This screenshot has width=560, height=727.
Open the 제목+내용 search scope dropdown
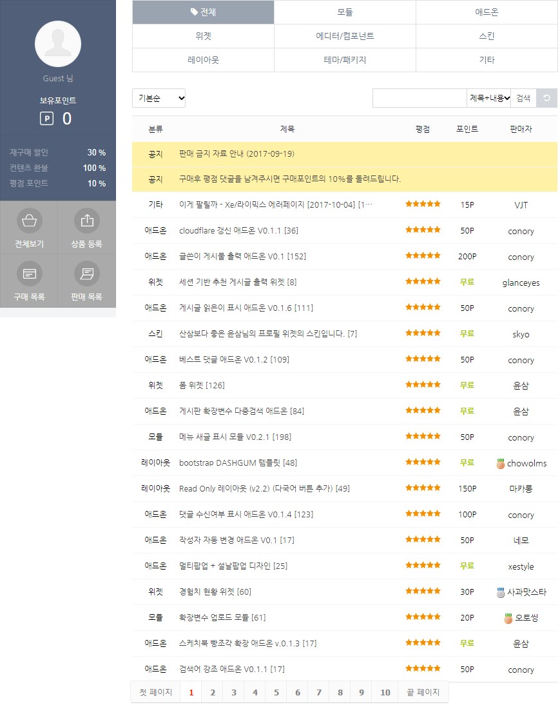click(x=488, y=98)
